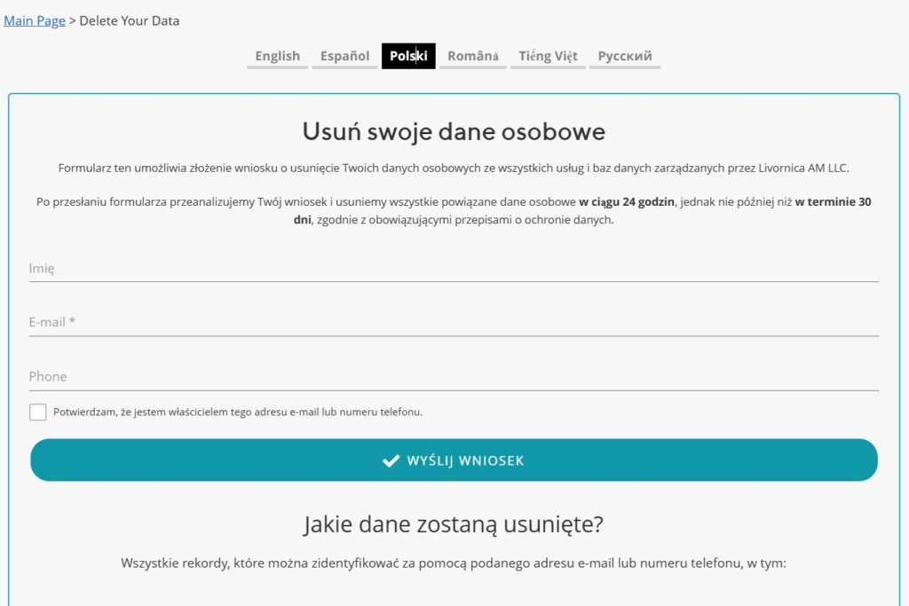Click the "Delete Your Data" breadcrumb text

pos(130,20)
